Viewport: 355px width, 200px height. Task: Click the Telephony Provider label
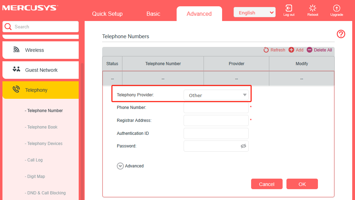click(x=135, y=95)
